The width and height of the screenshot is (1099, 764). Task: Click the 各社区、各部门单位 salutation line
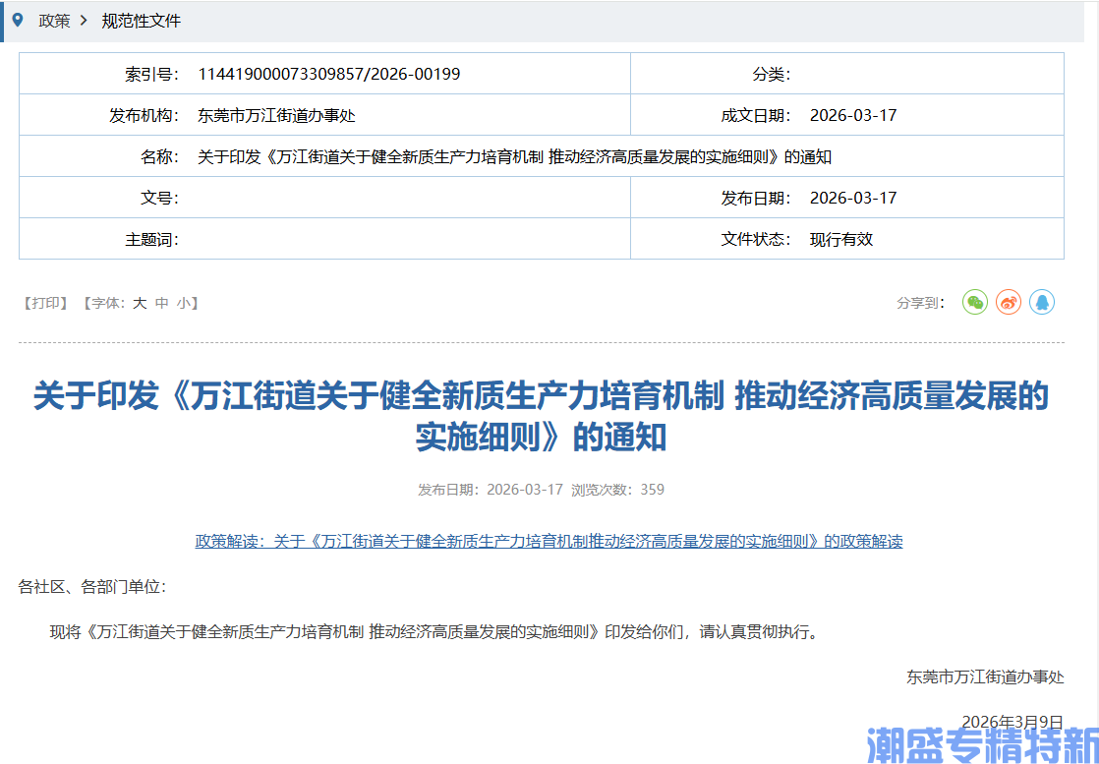click(91, 587)
